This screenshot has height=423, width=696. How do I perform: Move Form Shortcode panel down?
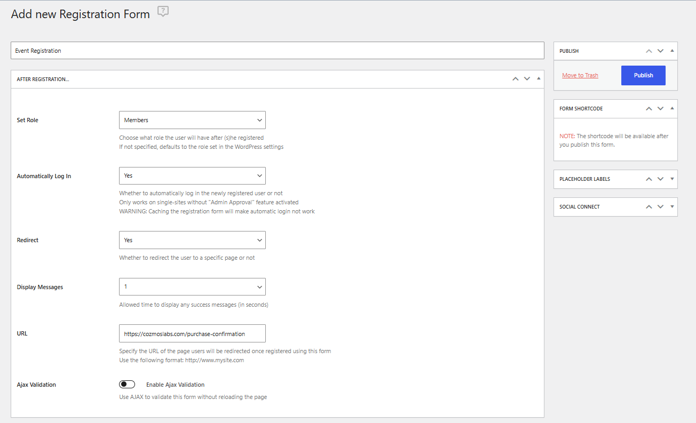point(660,109)
